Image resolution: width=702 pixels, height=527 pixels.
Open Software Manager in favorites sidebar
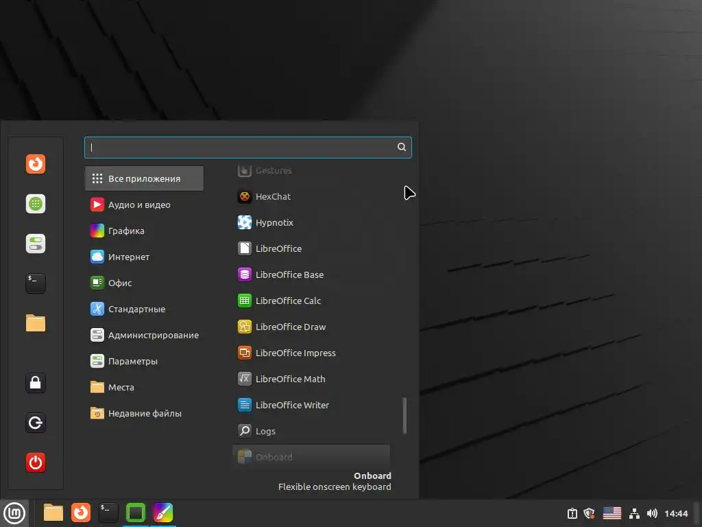(x=36, y=204)
